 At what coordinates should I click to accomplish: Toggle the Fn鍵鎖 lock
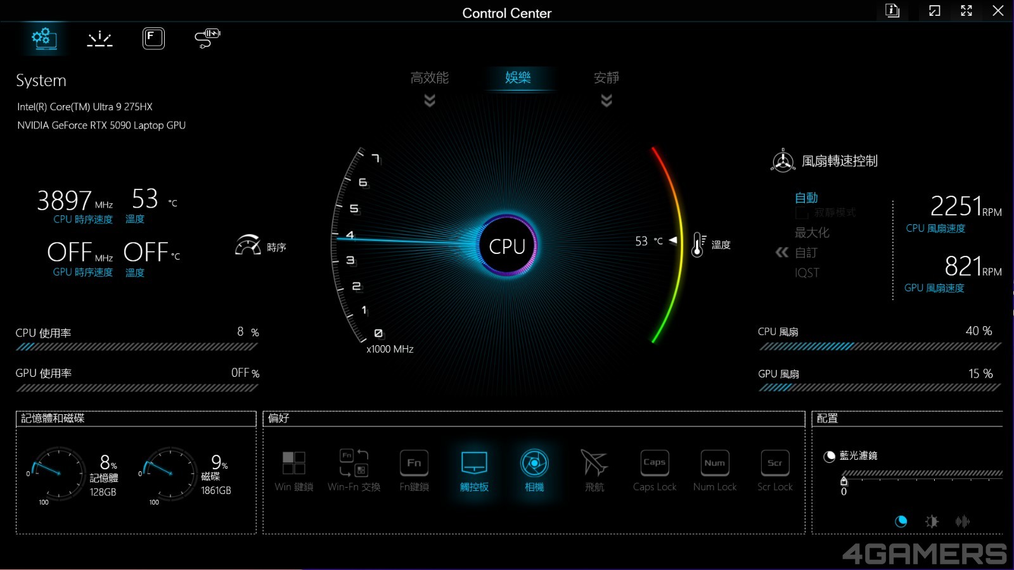414,471
